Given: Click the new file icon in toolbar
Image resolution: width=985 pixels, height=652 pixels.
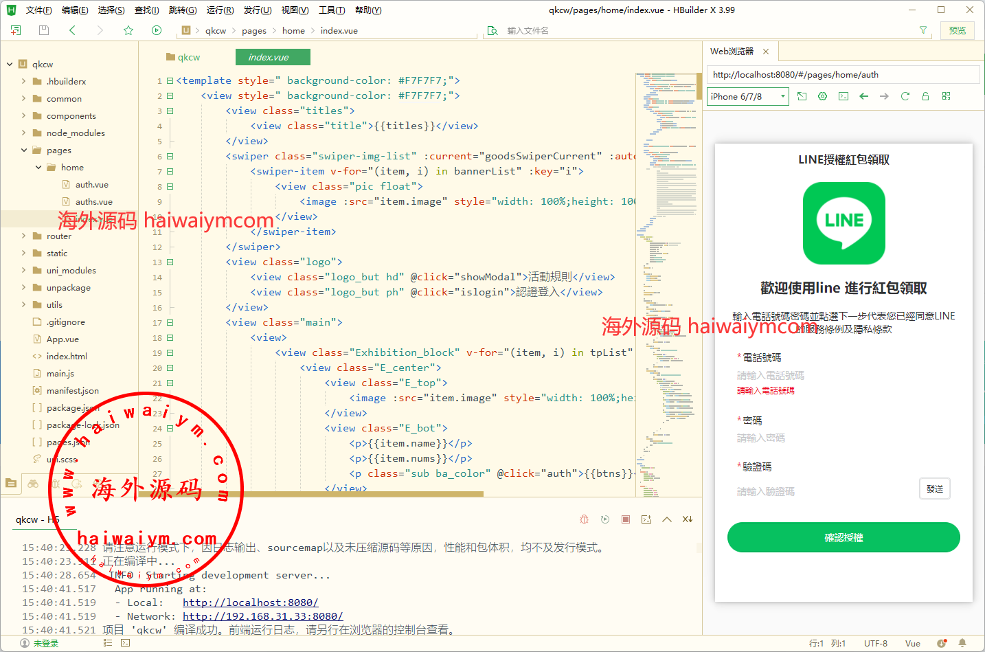Looking at the screenshot, I should (x=16, y=30).
